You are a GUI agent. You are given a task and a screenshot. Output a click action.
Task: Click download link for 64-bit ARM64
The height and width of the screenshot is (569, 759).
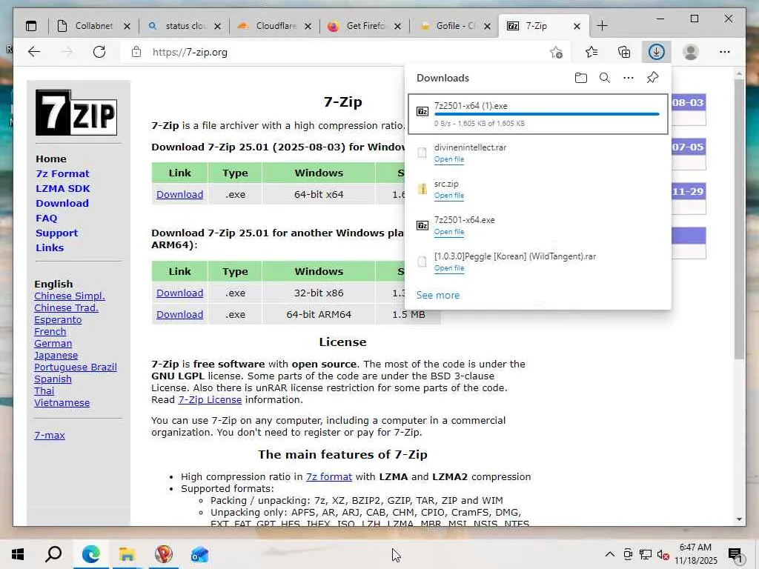point(179,314)
